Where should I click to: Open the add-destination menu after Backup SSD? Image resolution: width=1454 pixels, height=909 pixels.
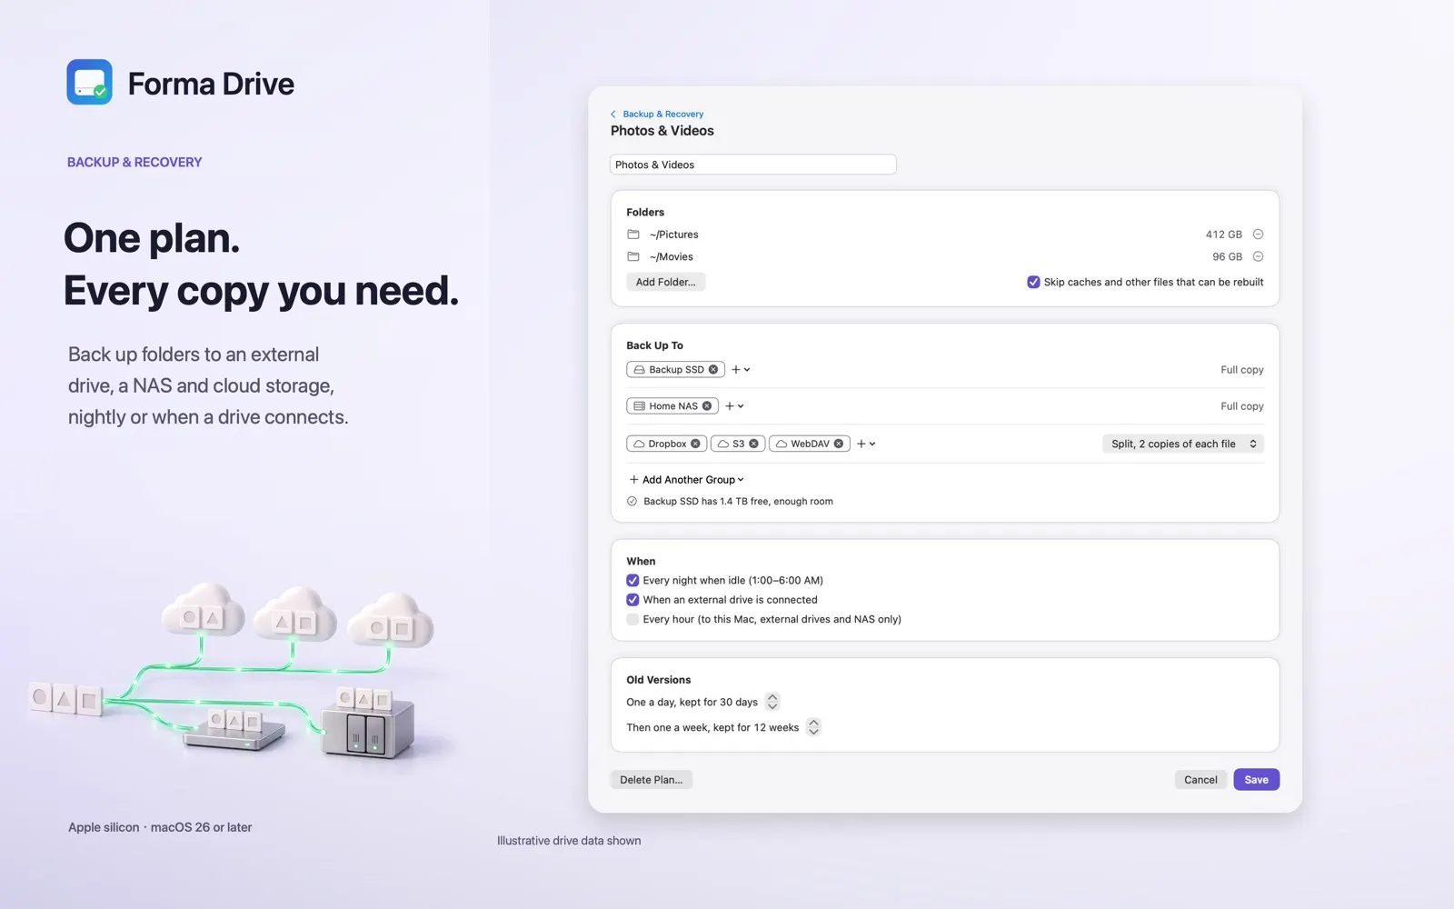(741, 370)
